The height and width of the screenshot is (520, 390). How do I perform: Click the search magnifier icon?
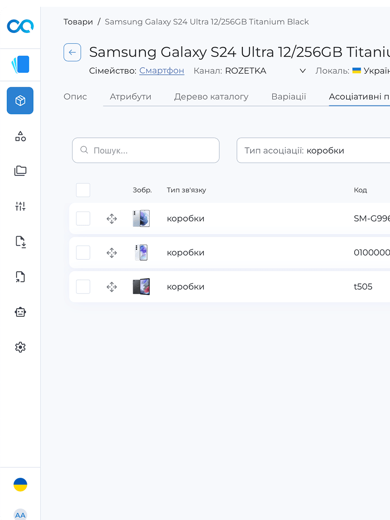pyautogui.click(x=84, y=150)
